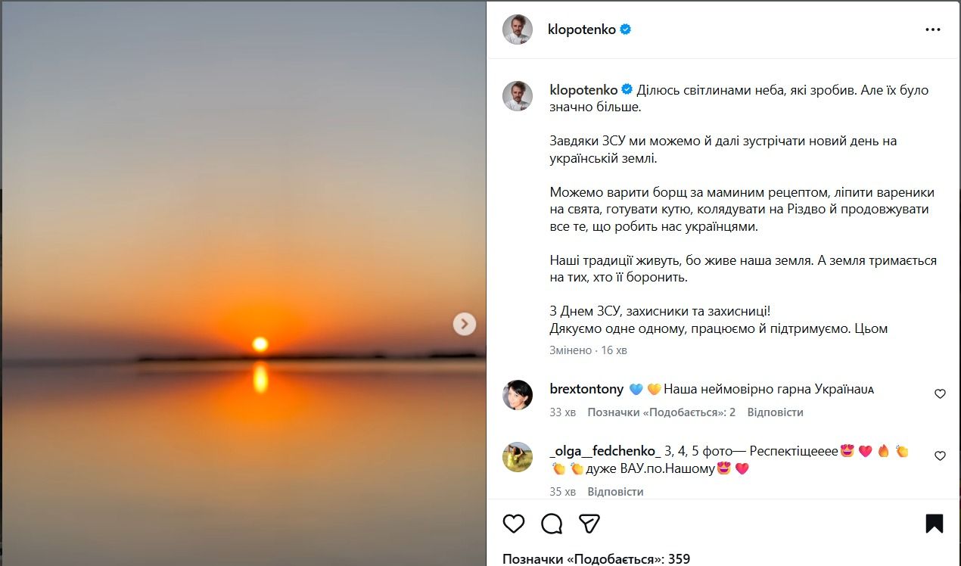Reply to brextontony's comment
961x566 pixels.
tap(775, 412)
